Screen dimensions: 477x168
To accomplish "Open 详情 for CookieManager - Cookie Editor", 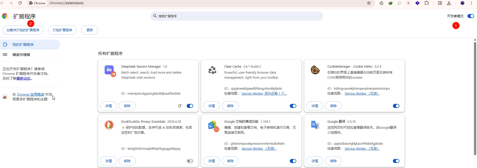I will pos(315,106).
